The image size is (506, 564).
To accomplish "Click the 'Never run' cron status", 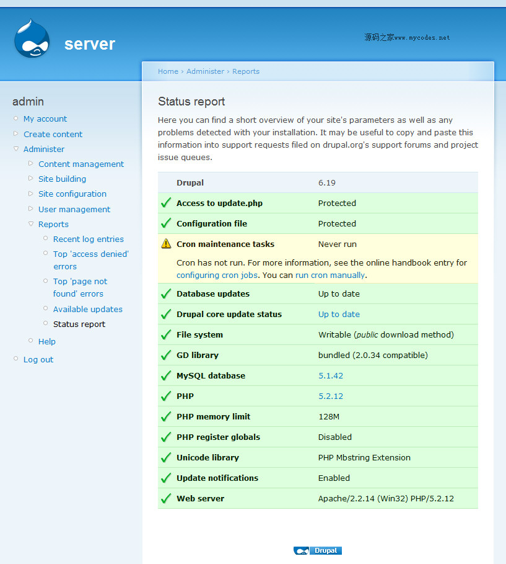I will [337, 244].
